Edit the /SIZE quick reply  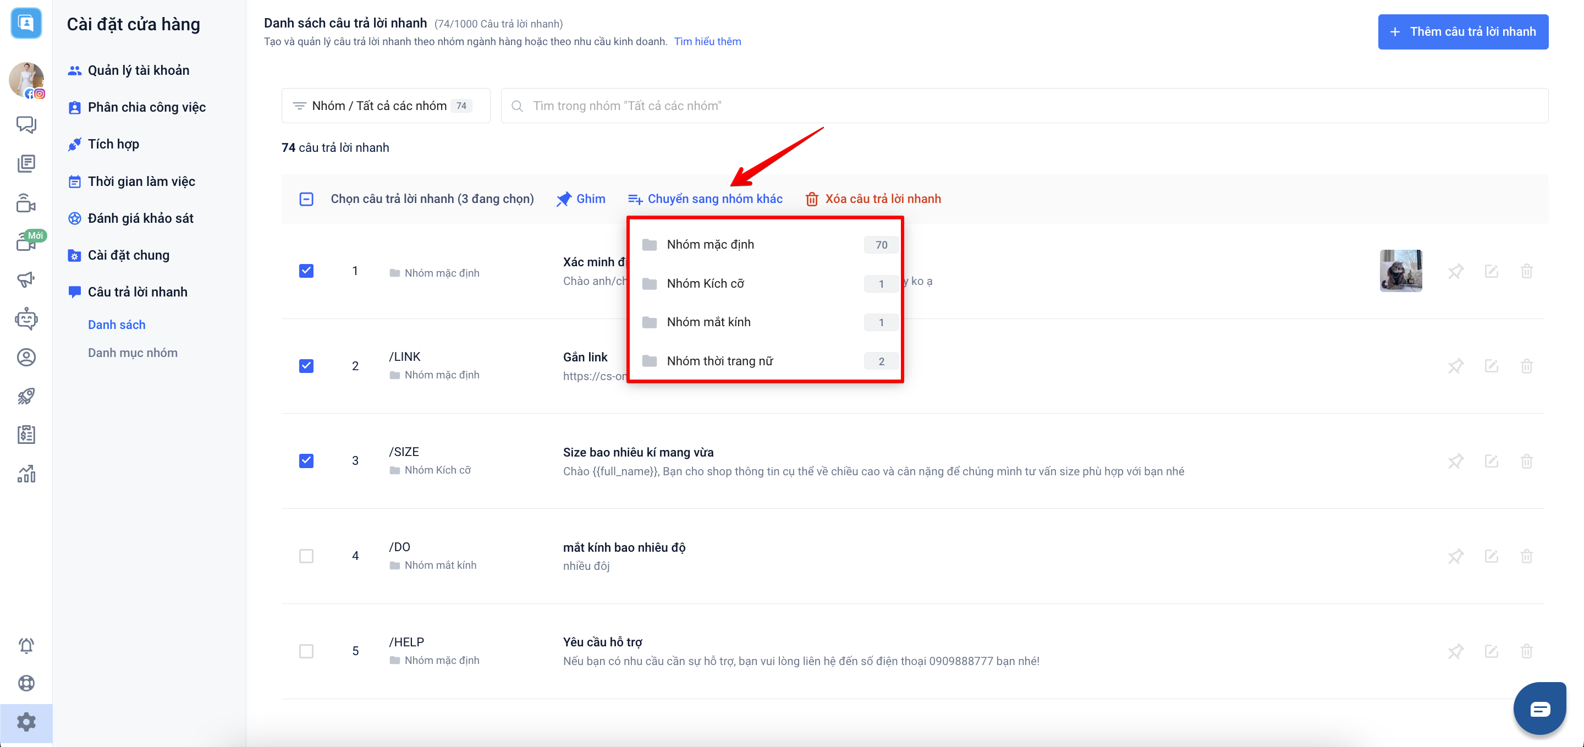pos(1491,461)
